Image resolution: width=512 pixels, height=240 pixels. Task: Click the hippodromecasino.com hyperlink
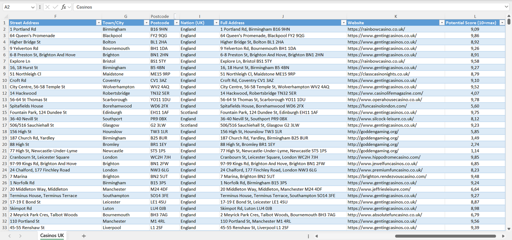pos(384,157)
